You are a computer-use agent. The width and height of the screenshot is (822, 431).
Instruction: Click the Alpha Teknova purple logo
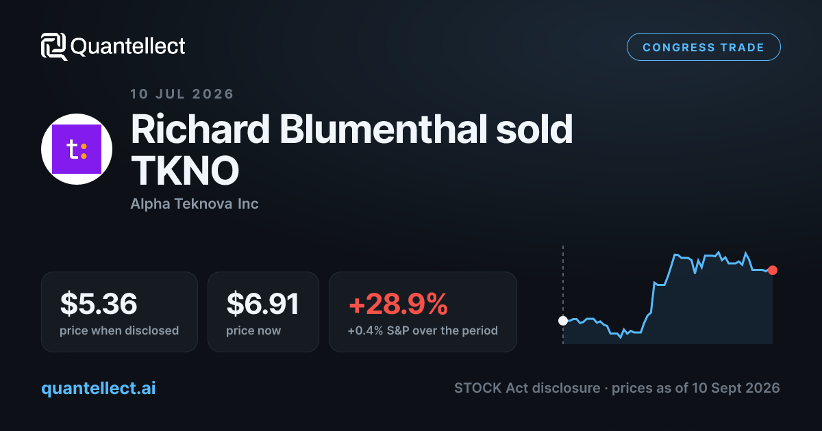tap(77, 149)
